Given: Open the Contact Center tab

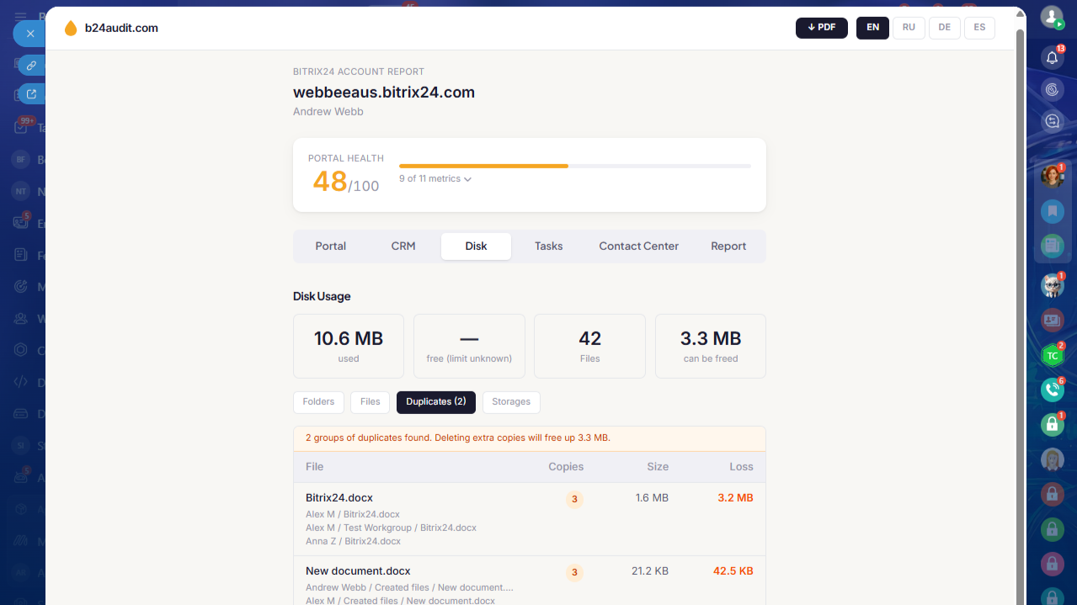Looking at the screenshot, I should click(x=638, y=247).
